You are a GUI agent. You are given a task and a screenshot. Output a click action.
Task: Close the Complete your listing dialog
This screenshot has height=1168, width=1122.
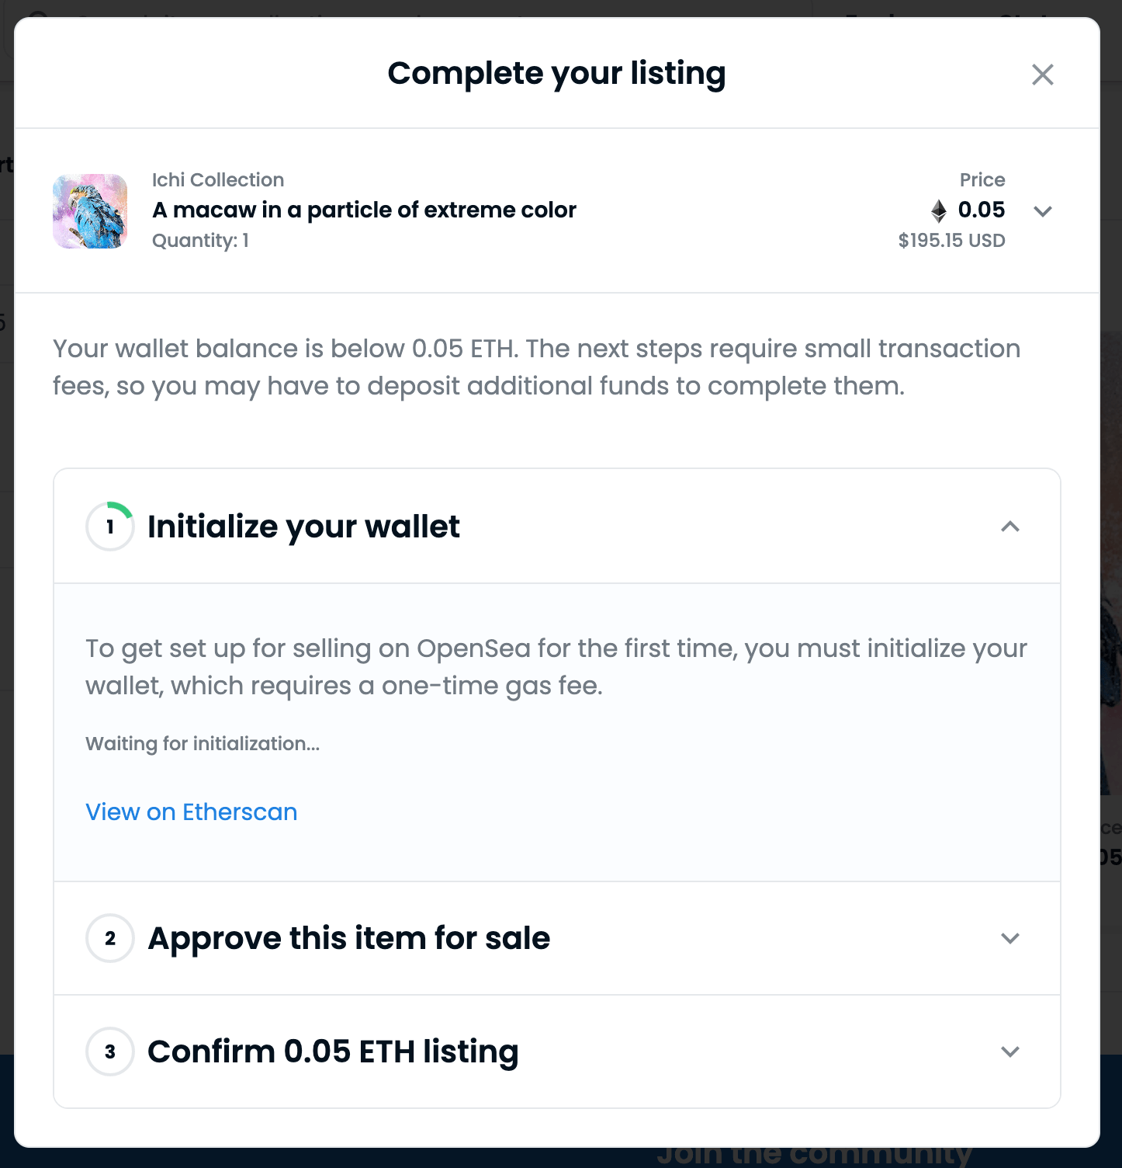click(x=1042, y=75)
